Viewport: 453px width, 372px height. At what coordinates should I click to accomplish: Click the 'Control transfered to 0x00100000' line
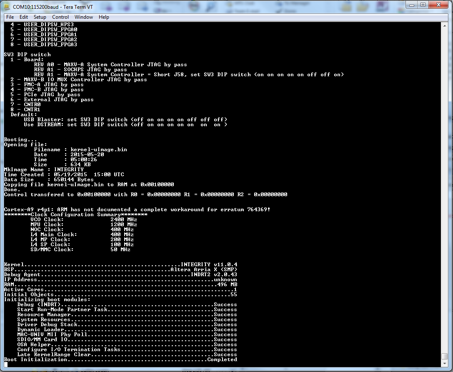tap(145, 195)
